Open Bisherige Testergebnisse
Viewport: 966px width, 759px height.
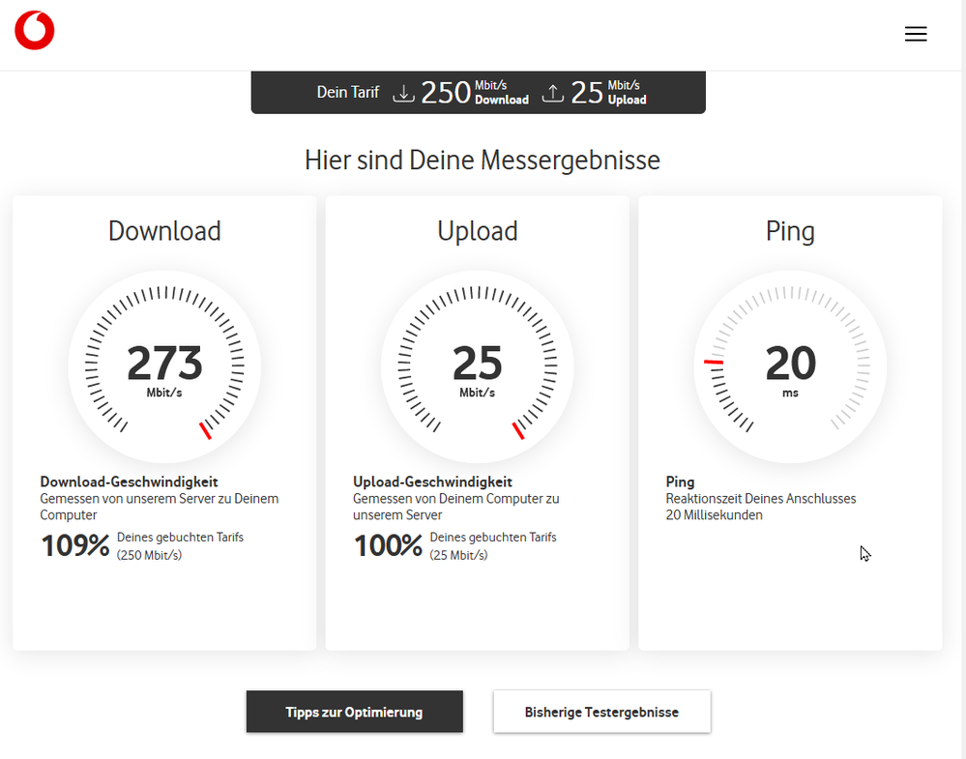[601, 712]
